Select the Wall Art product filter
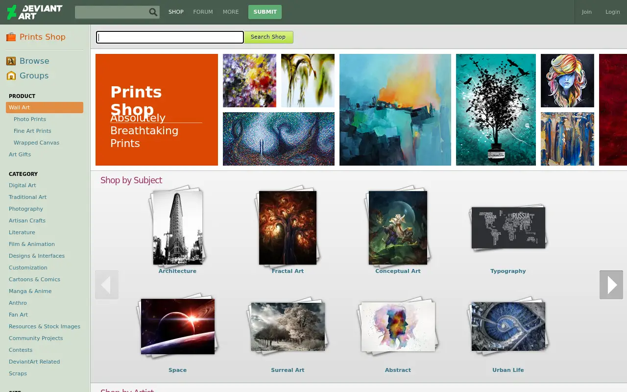627x392 pixels. [x=45, y=107]
